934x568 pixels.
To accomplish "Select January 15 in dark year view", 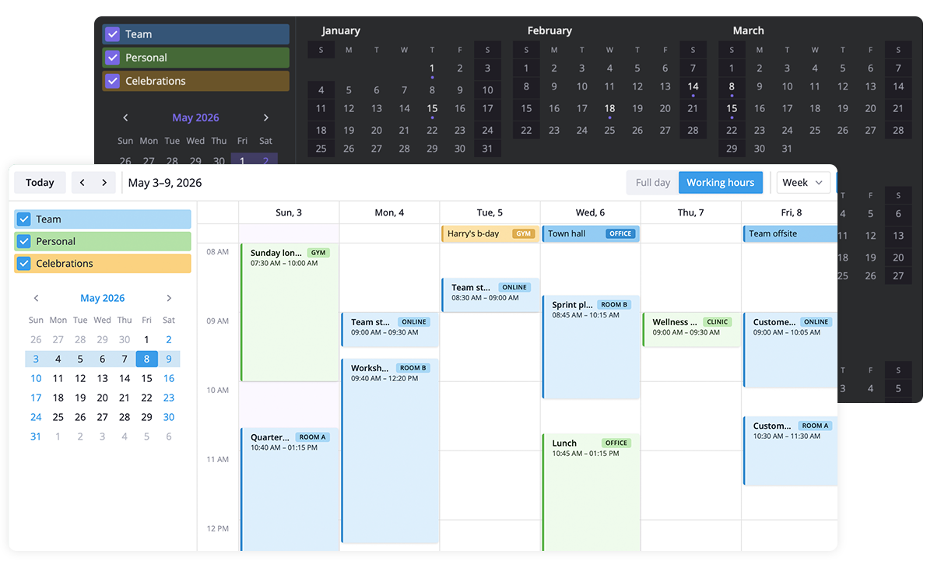I will (432, 109).
